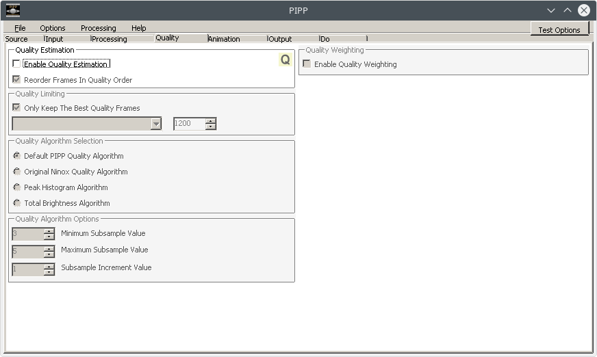Decrease Subsample Increment Value
The width and height of the screenshot is (597, 357).
(x=49, y=273)
